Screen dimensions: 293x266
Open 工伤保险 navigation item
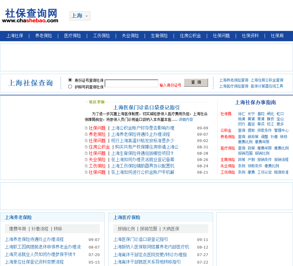click(x=102, y=36)
